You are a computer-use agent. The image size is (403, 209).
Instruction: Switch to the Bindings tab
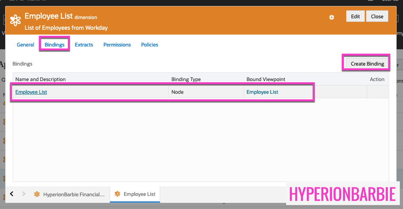pos(54,45)
